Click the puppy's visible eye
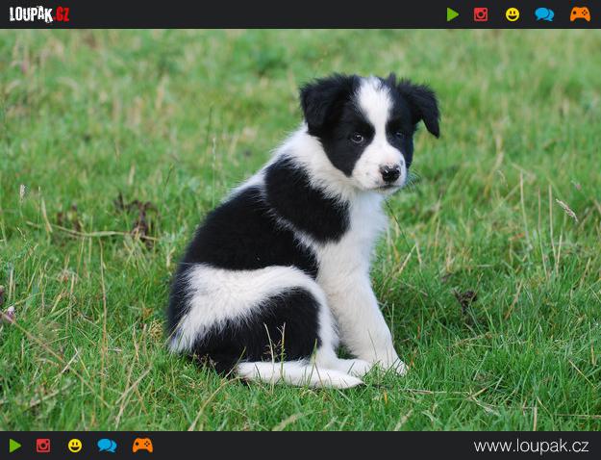 [x=357, y=138]
